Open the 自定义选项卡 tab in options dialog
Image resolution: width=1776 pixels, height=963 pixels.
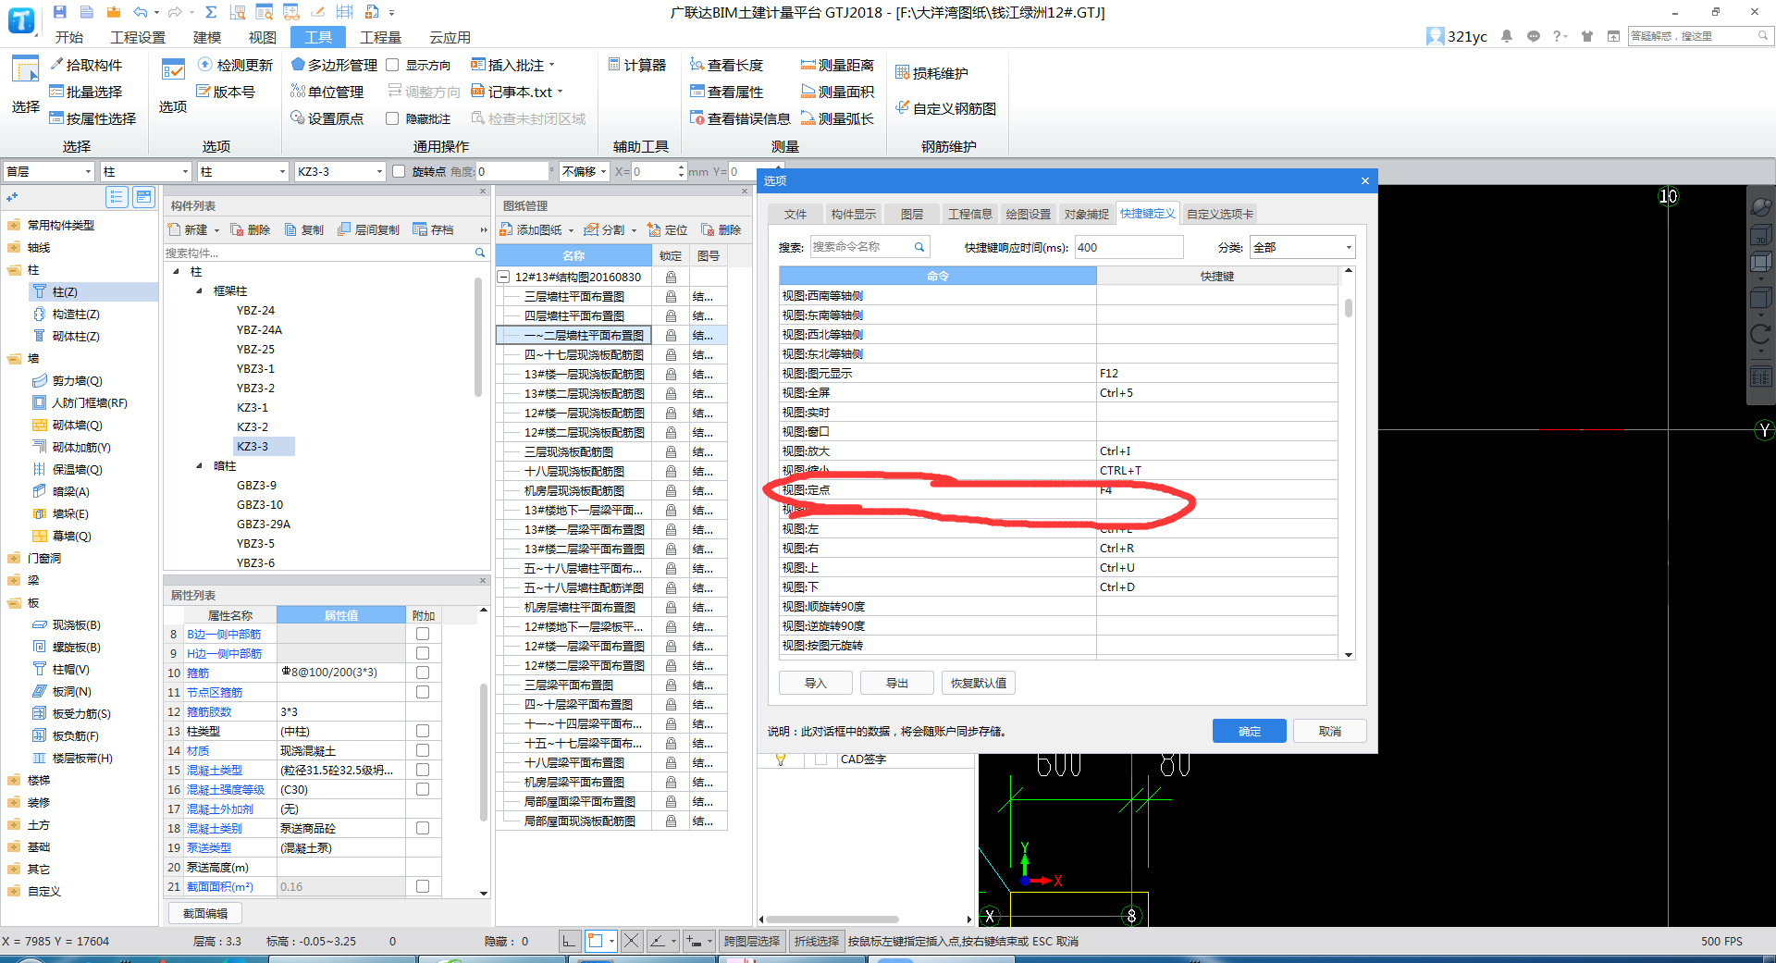pyautogui.click(x=1220, y=214)
